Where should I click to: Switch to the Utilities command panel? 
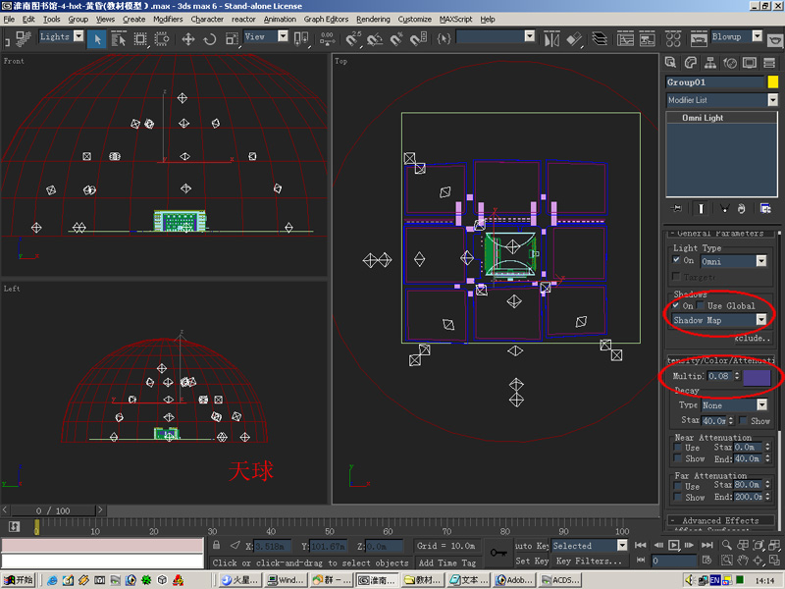[769, 63]
